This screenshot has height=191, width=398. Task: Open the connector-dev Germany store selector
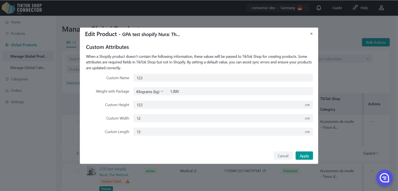pos(278,8)
